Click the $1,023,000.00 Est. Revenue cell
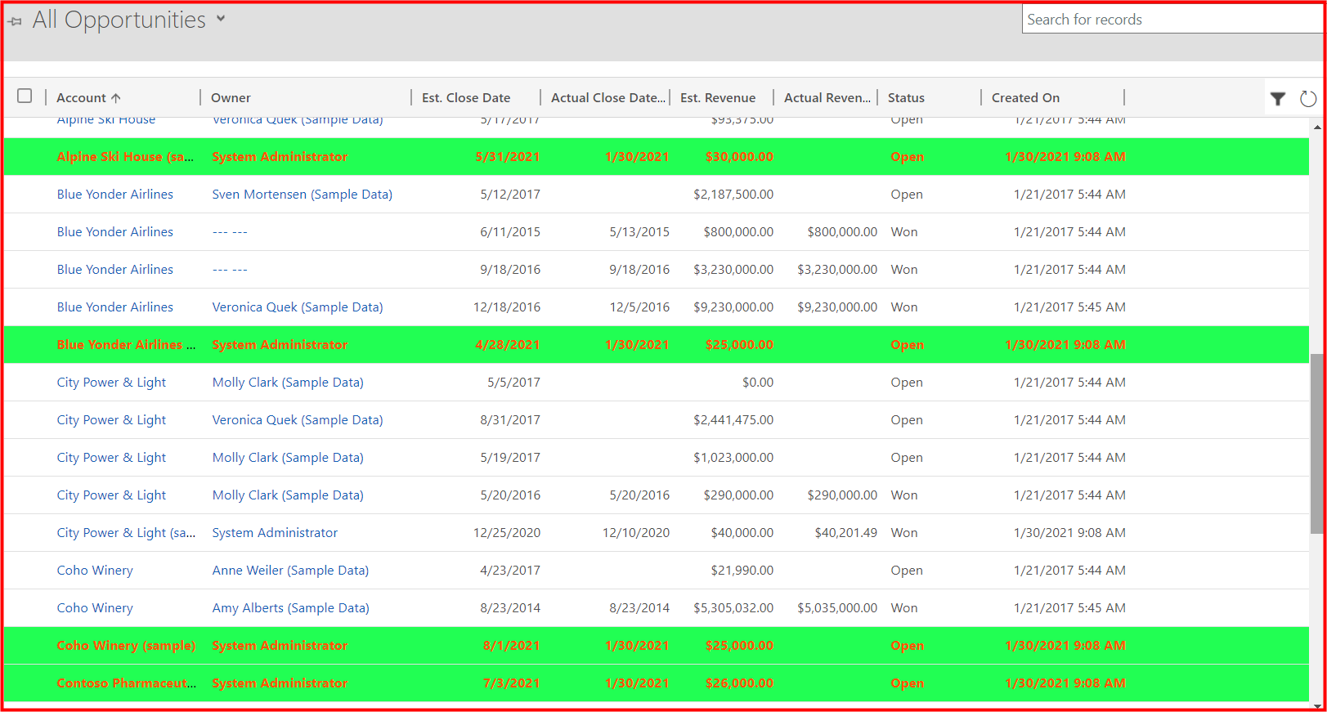Image resolution: width=1327 pixels, height=712 pixels. [733, 457]
